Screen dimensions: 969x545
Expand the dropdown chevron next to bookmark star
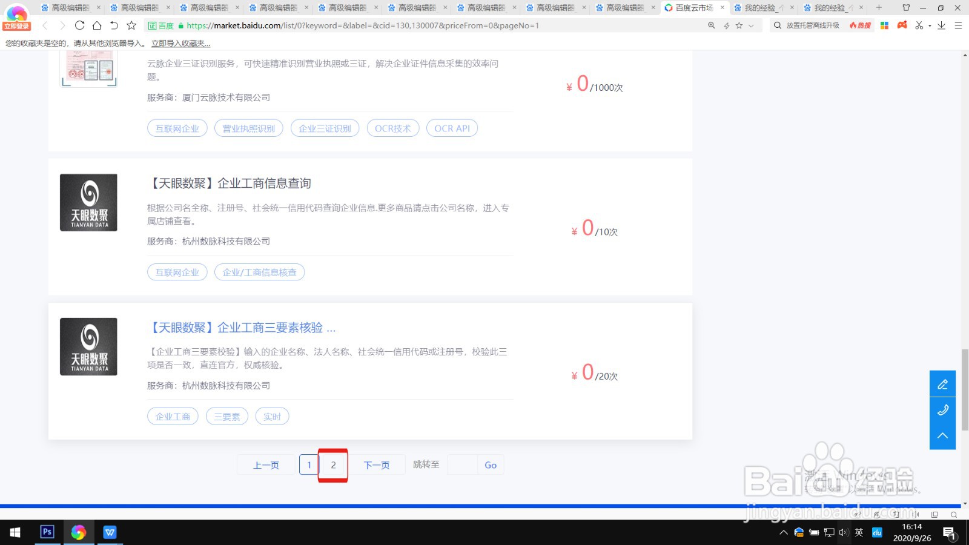750,25
